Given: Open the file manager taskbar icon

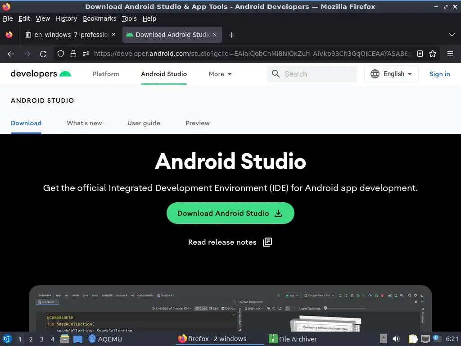Looking at the screenshot, I should pos(65,339).
